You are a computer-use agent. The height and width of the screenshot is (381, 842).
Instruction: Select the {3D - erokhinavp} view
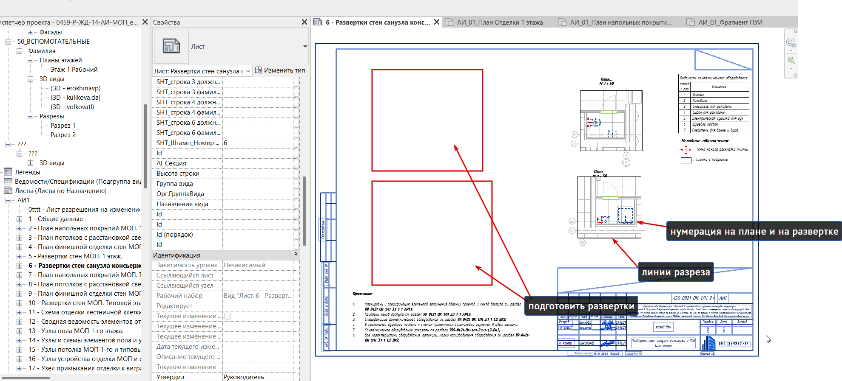click(76, 88)
